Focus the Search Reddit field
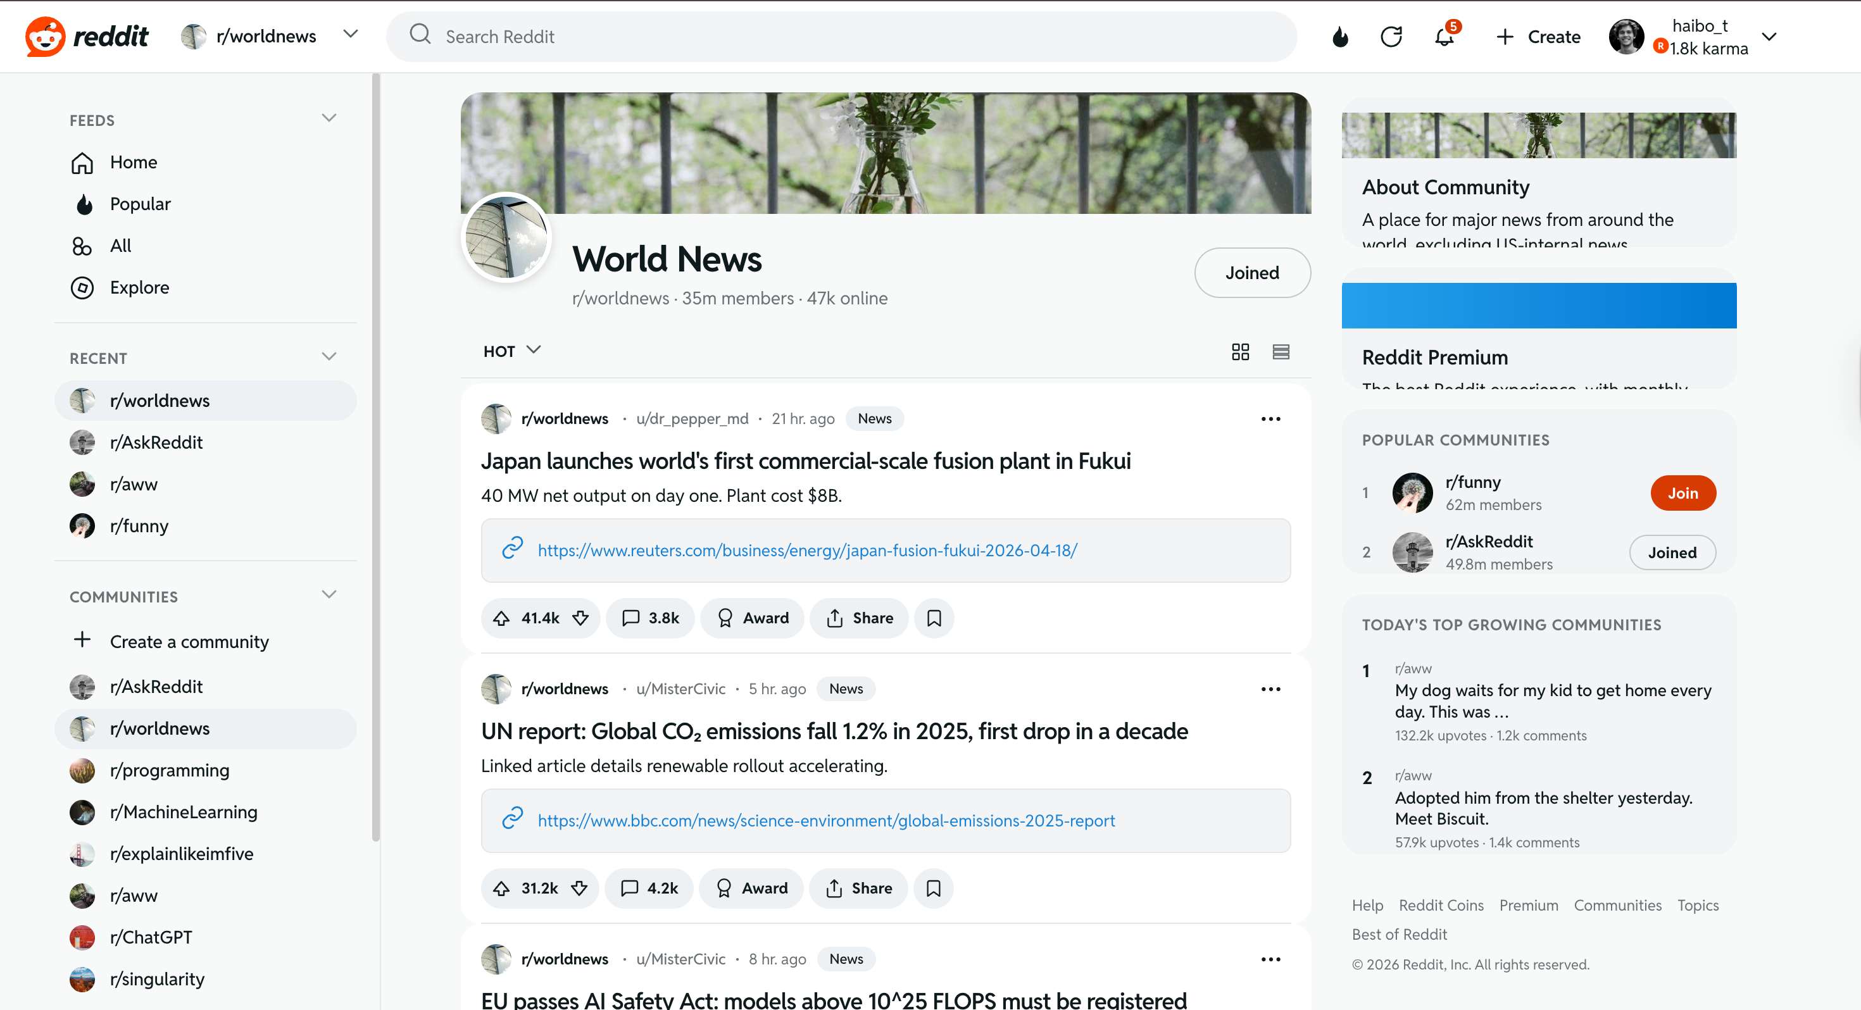The image size is (1861, 1010). [x=841, y=36]
